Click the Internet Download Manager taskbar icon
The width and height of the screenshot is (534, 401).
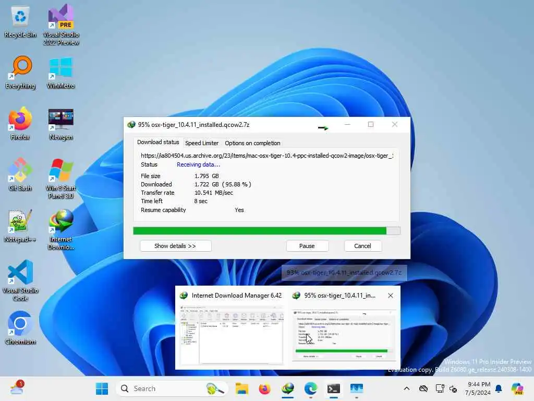pos(288,388)
